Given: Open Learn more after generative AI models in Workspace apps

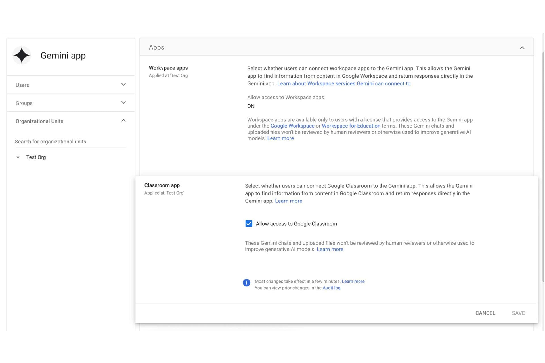Looking at the screenshot, I should coord(280,138).
